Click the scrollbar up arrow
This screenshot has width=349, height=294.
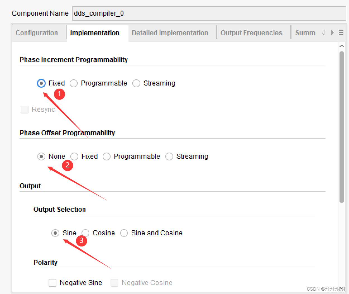pos(341,46)
